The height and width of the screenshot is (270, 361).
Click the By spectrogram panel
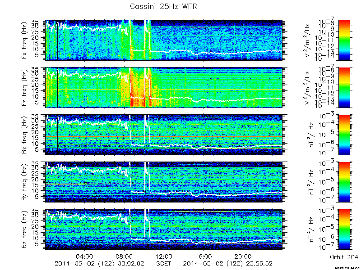tap(164, 182)
